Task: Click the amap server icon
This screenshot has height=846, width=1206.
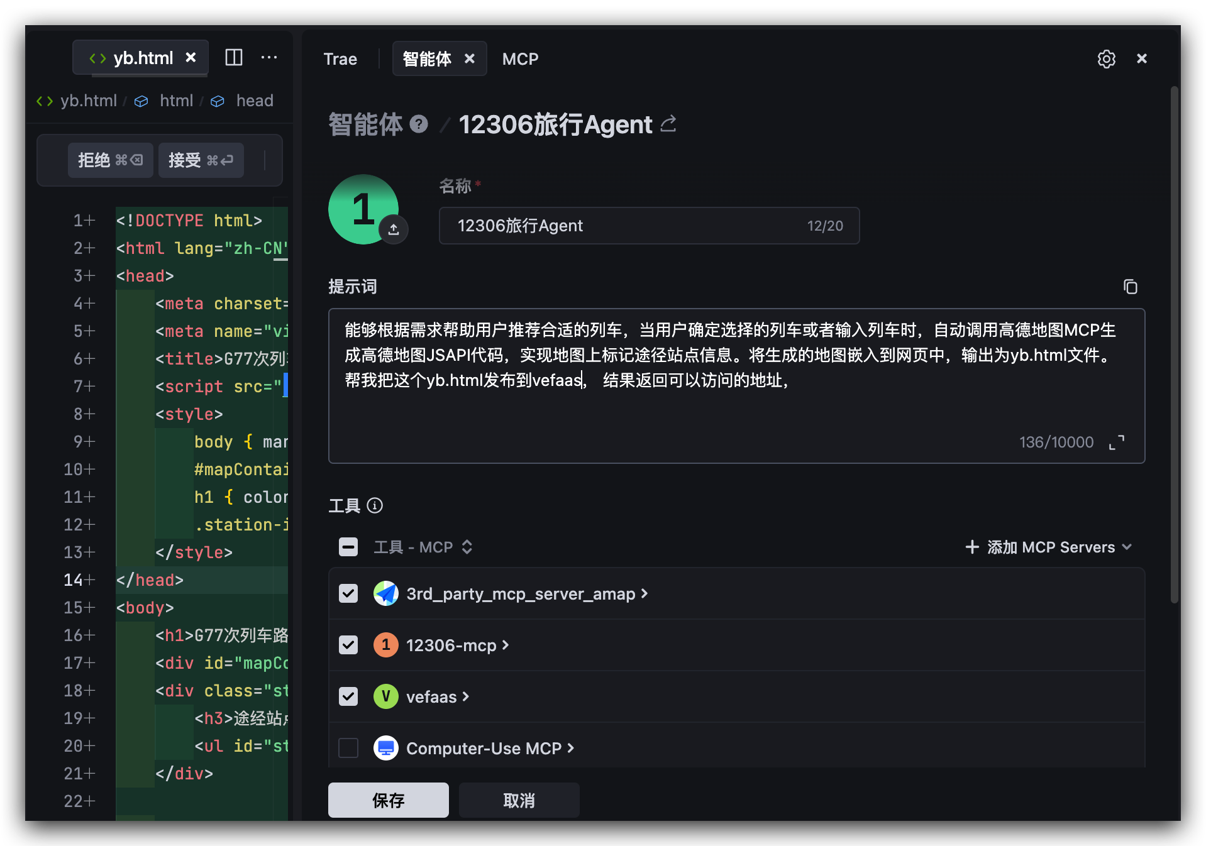Action: click(x=386, y=593)
